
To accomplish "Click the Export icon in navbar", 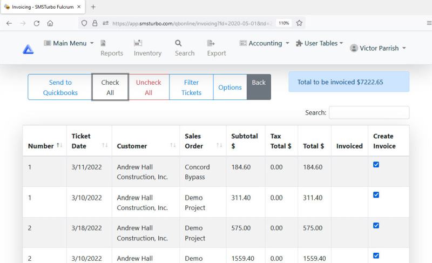I will click(x=211, y=43).
